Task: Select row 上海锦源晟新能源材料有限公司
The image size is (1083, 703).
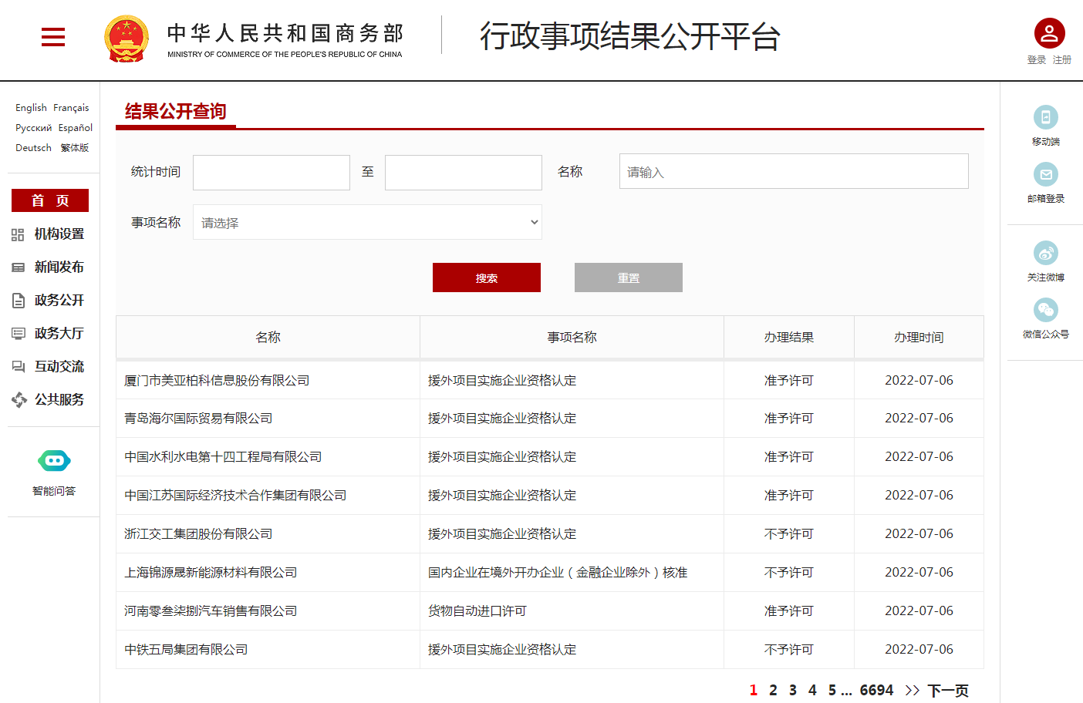Action: point(550,573)
